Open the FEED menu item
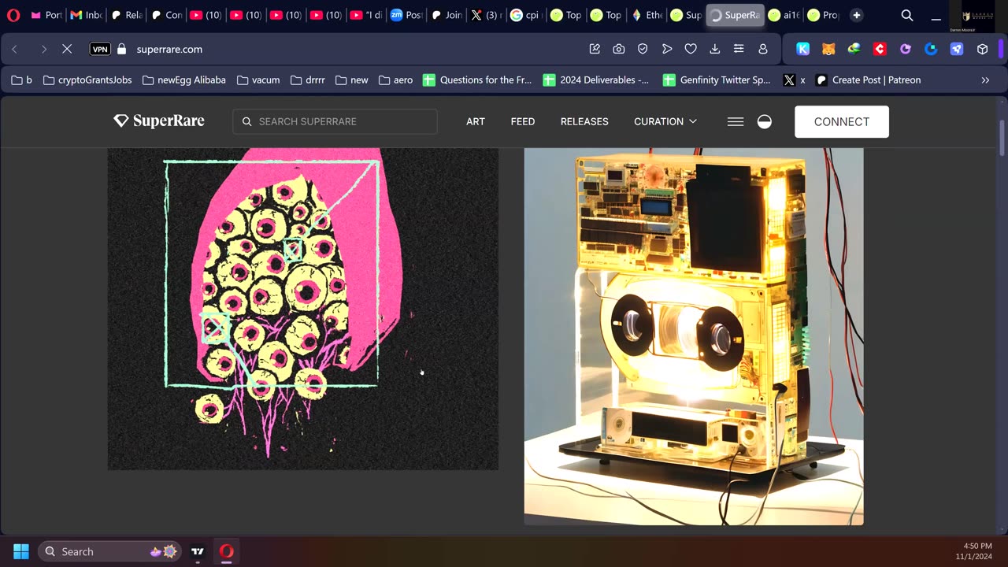The height and width of the screenshot is (567, 1008). (523, 121)
